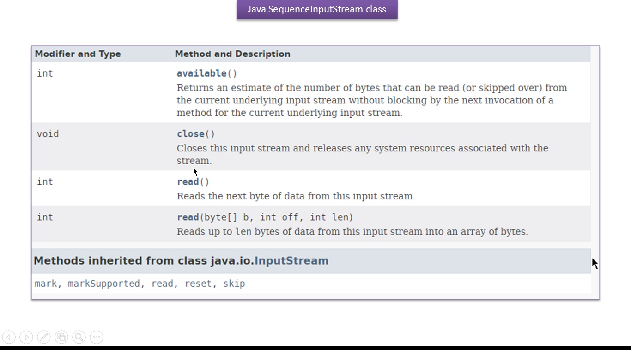Click the Modifier and Type column header
The image size is (631, 350).
pos(78,54)
